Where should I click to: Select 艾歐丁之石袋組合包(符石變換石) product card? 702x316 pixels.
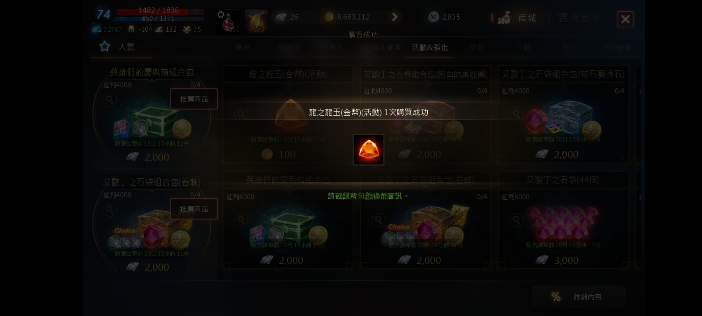(x=563, y=115)
